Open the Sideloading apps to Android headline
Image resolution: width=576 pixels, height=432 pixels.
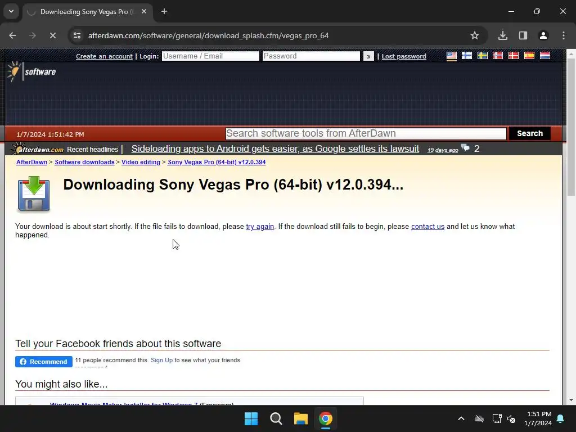coord(275,148)
